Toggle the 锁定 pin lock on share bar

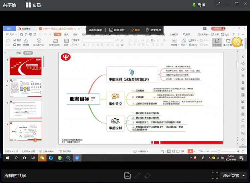(135, 30)
